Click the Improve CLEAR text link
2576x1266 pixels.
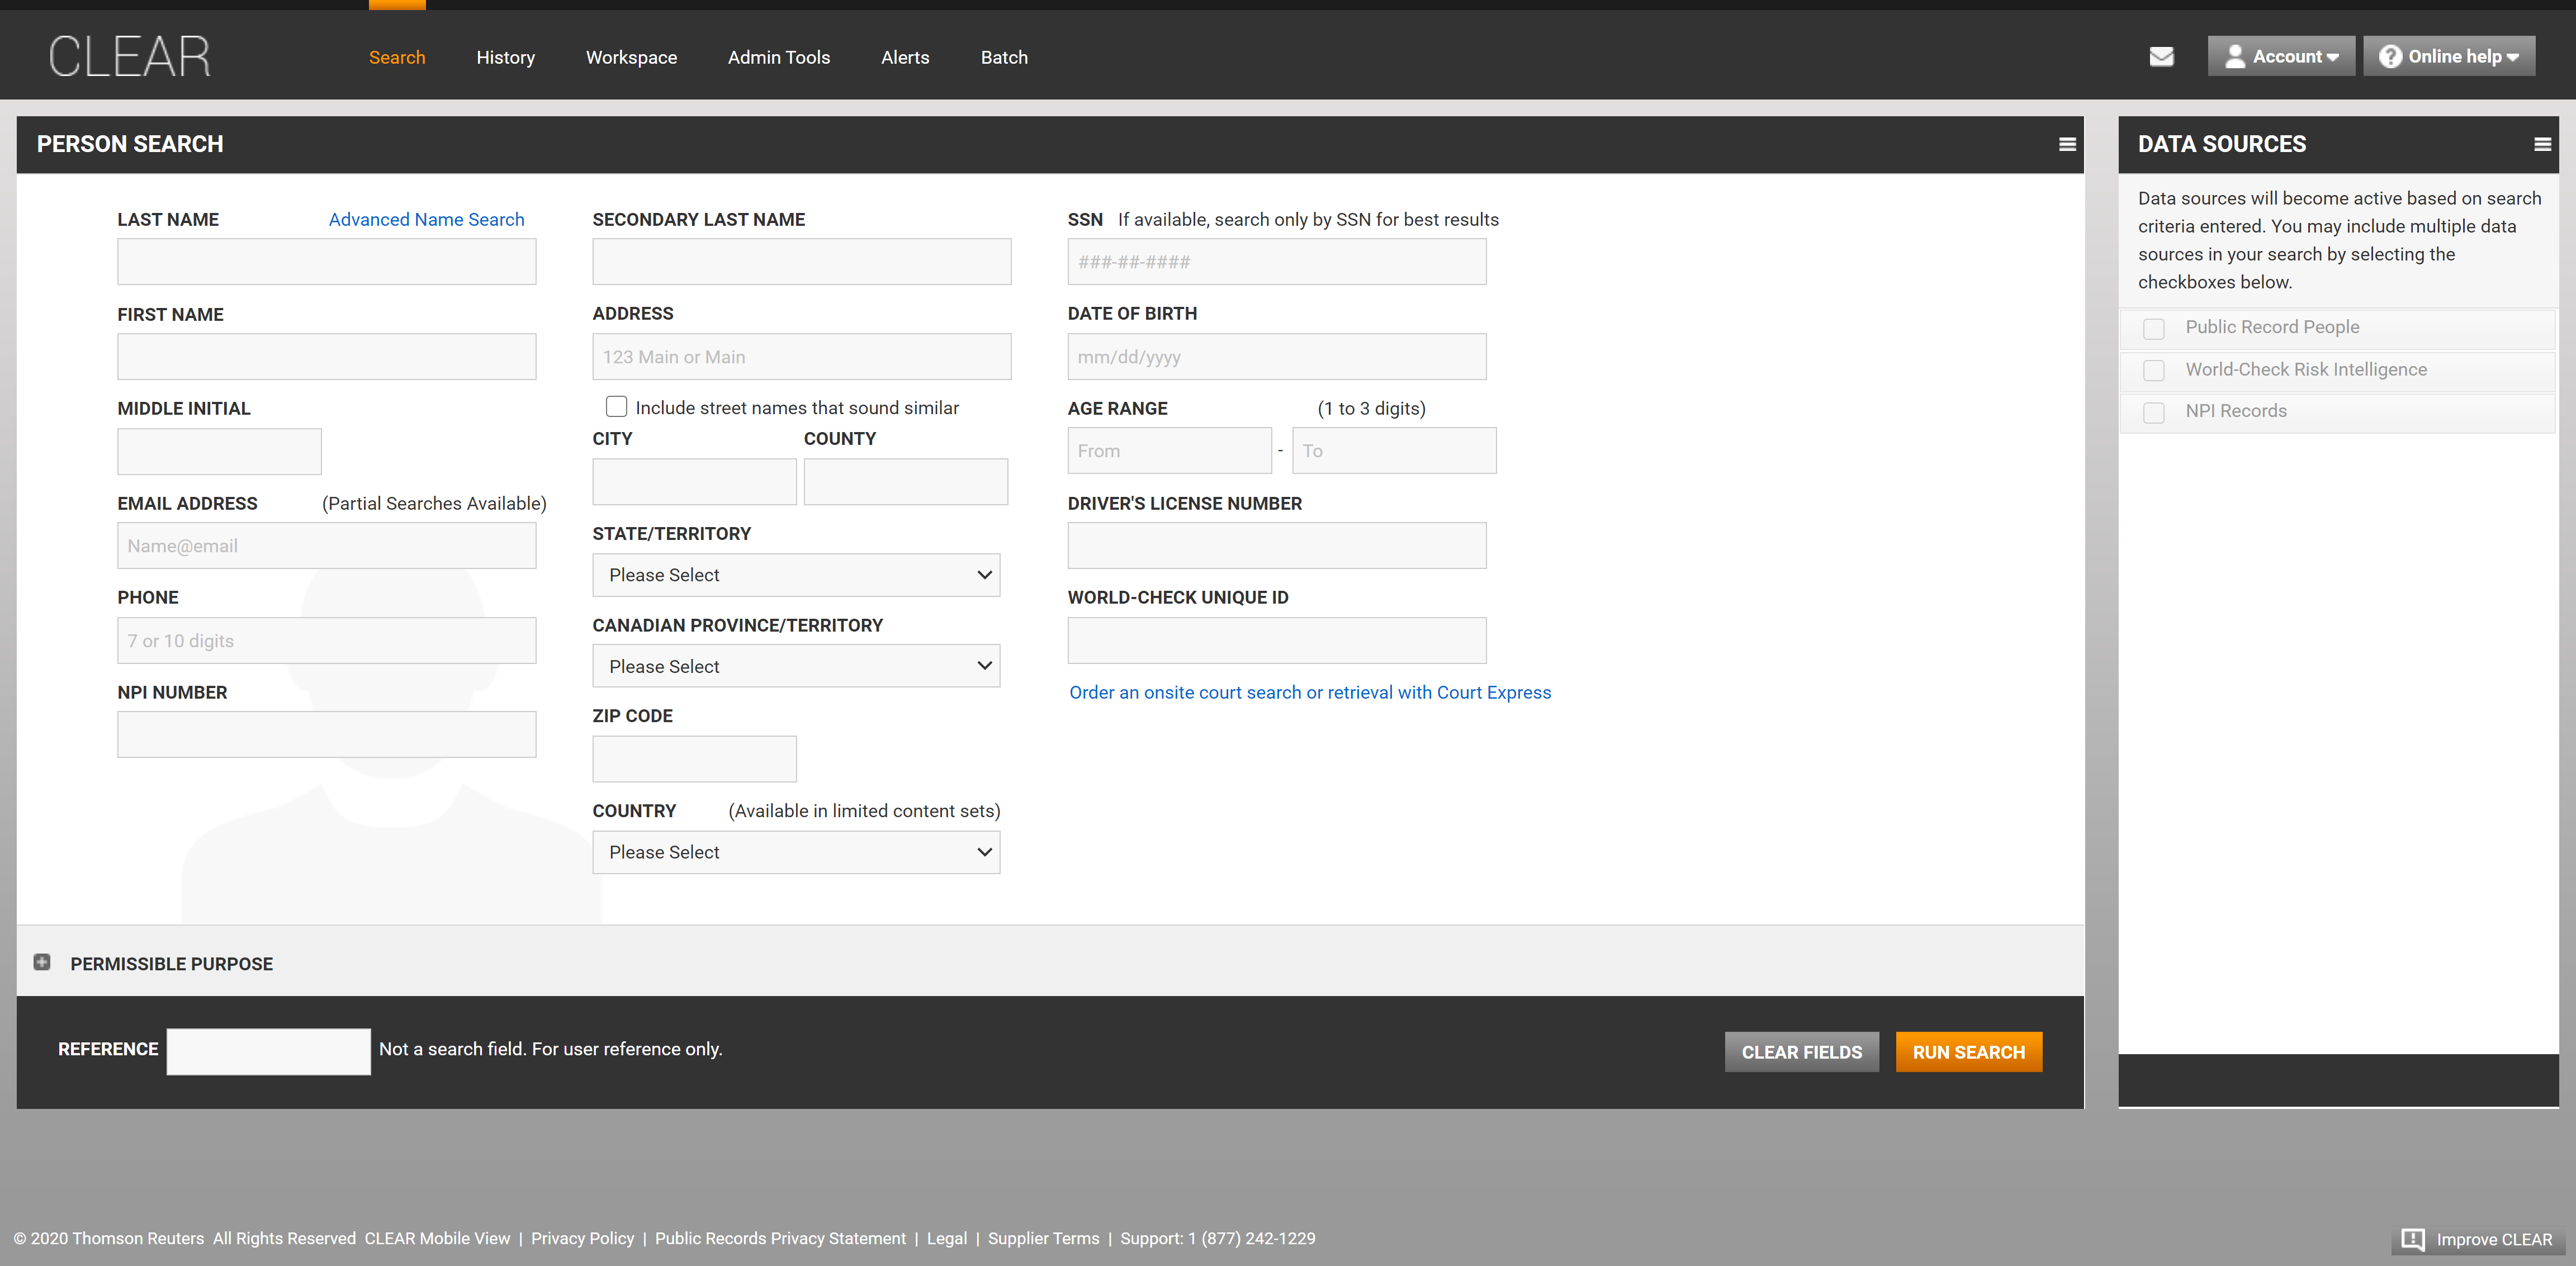coord(2494,1239)
